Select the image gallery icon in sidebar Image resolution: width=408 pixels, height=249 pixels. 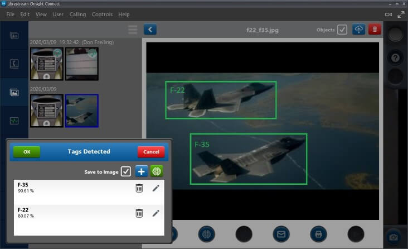point(14,92)
